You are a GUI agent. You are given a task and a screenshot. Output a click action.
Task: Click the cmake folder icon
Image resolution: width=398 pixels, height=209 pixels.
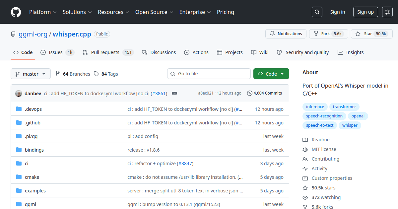click(x=19, y=177)
